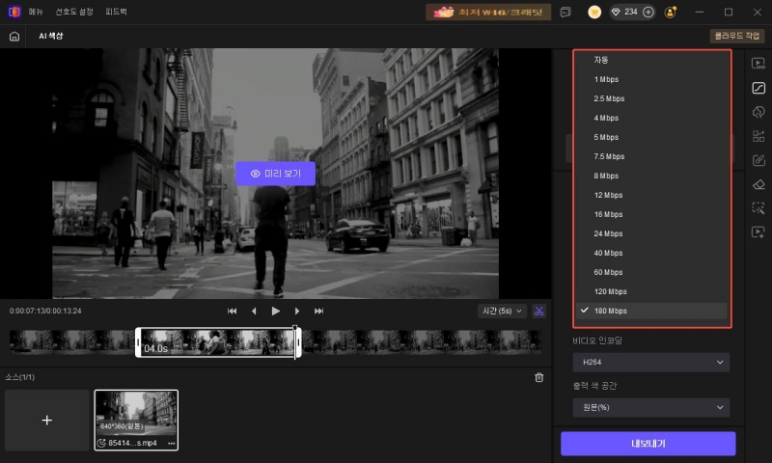Click the AI 색상 breadcrumb label

point(51,36)
